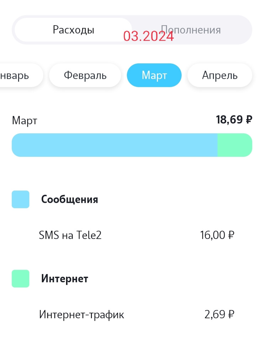Click the 2,69 ₽ amount

pos(219,315)
